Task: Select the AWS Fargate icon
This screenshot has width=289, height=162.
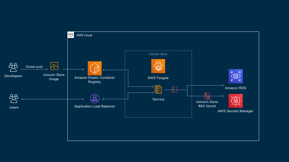Action: (x=158, y=66)
